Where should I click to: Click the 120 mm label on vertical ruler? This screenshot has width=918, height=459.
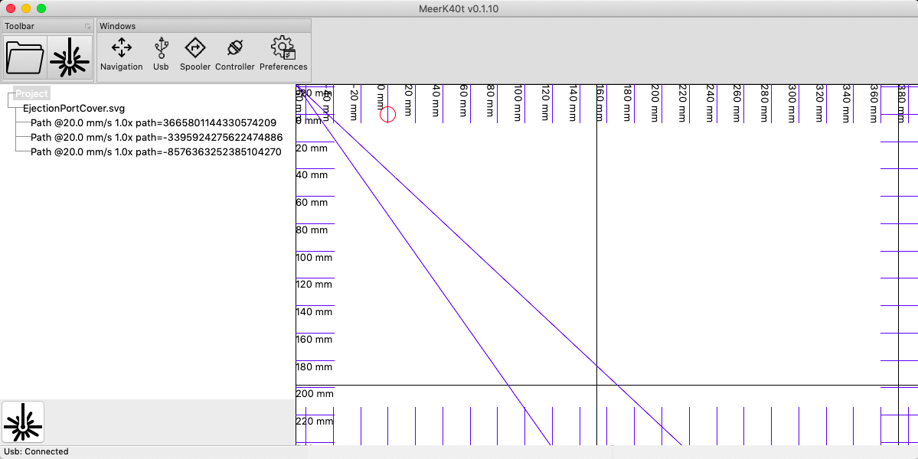(315, 284)
